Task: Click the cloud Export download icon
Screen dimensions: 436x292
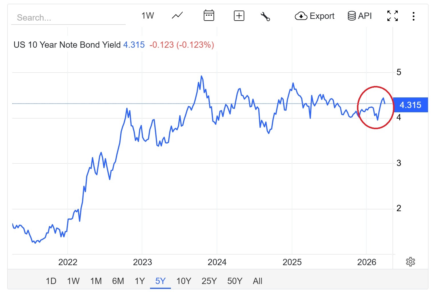Action: 301,16
